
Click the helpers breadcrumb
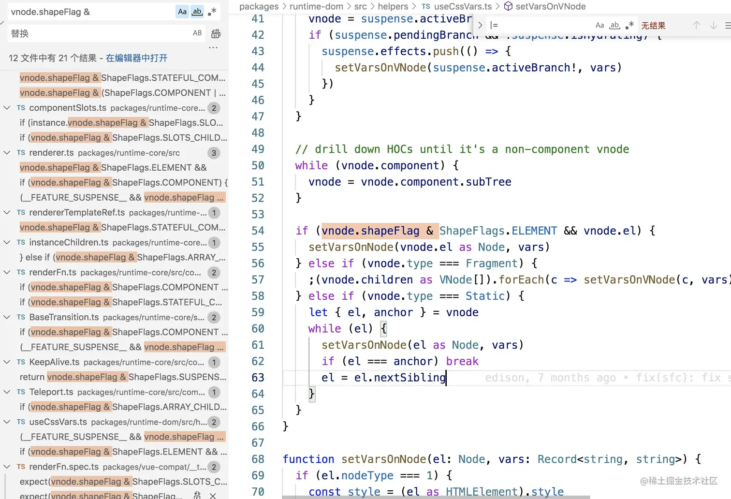pos(393,6)
